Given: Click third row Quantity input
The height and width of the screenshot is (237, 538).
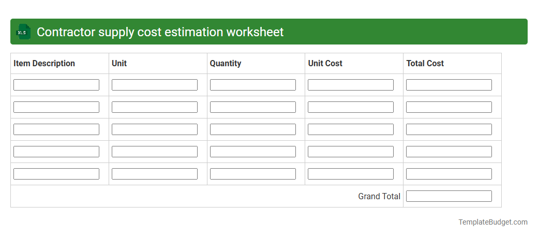Looking at the screenshot, I should point(252,129).
